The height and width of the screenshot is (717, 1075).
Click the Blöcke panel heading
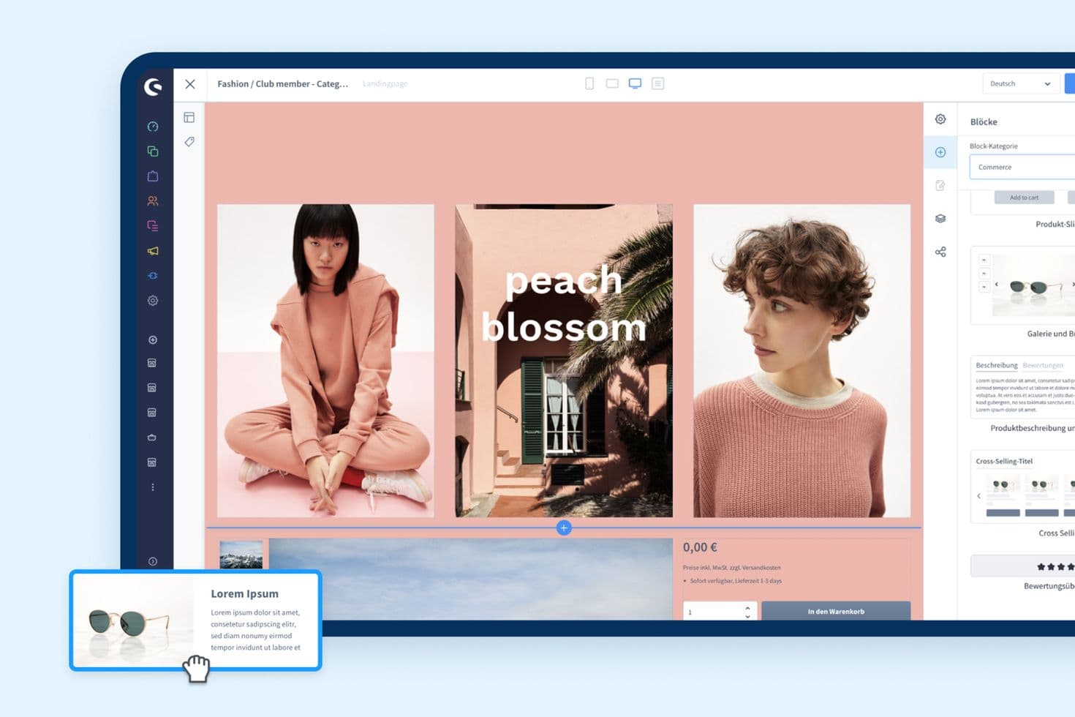[x=984, y=122]
